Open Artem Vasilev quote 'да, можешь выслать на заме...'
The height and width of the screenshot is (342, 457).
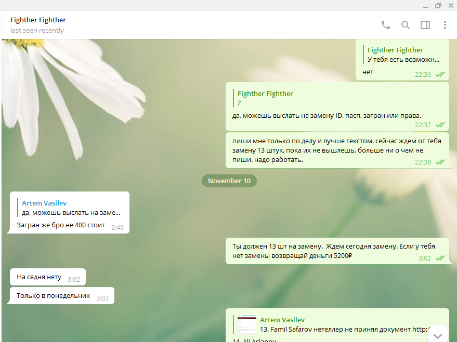(71, 208)
